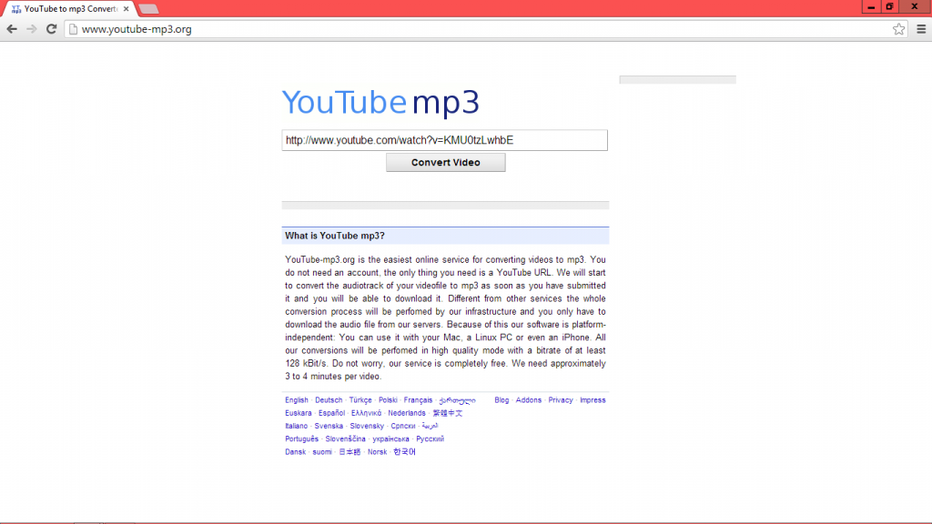Select the Norsk language link
Viewport: 932px width, 524px height.
(377, 452)
